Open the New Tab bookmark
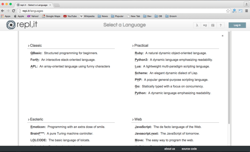 point(133,16)
